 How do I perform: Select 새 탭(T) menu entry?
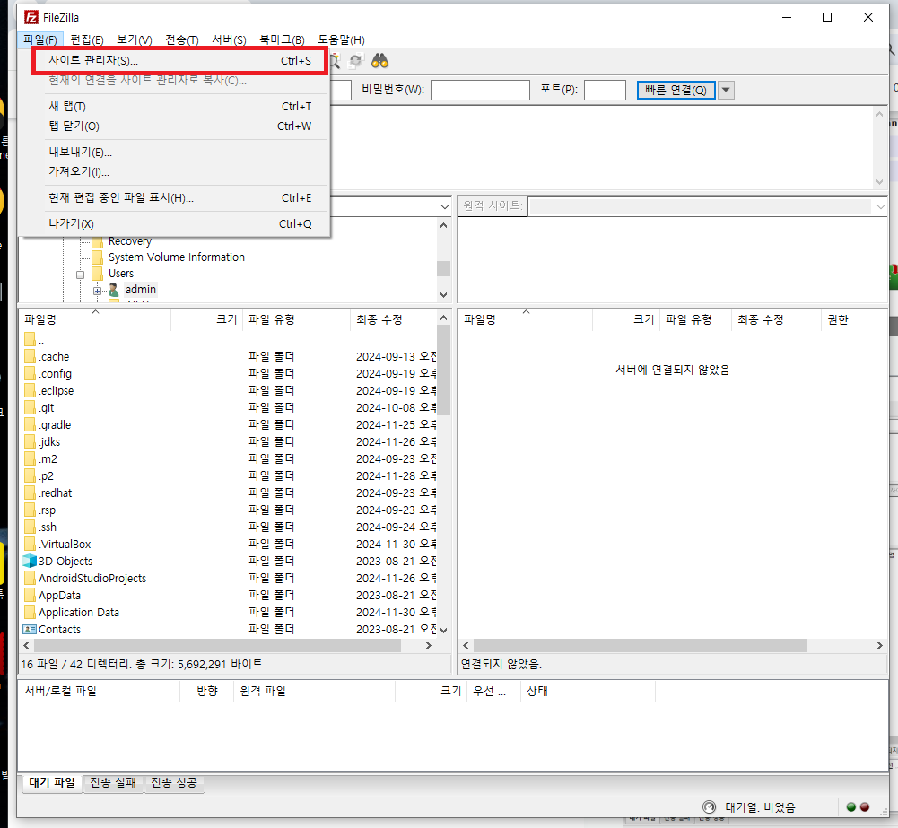[x=179, y=107]
